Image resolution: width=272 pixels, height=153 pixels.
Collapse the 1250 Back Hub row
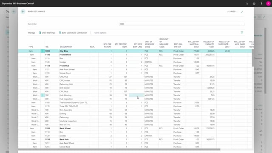coord(34,139)
